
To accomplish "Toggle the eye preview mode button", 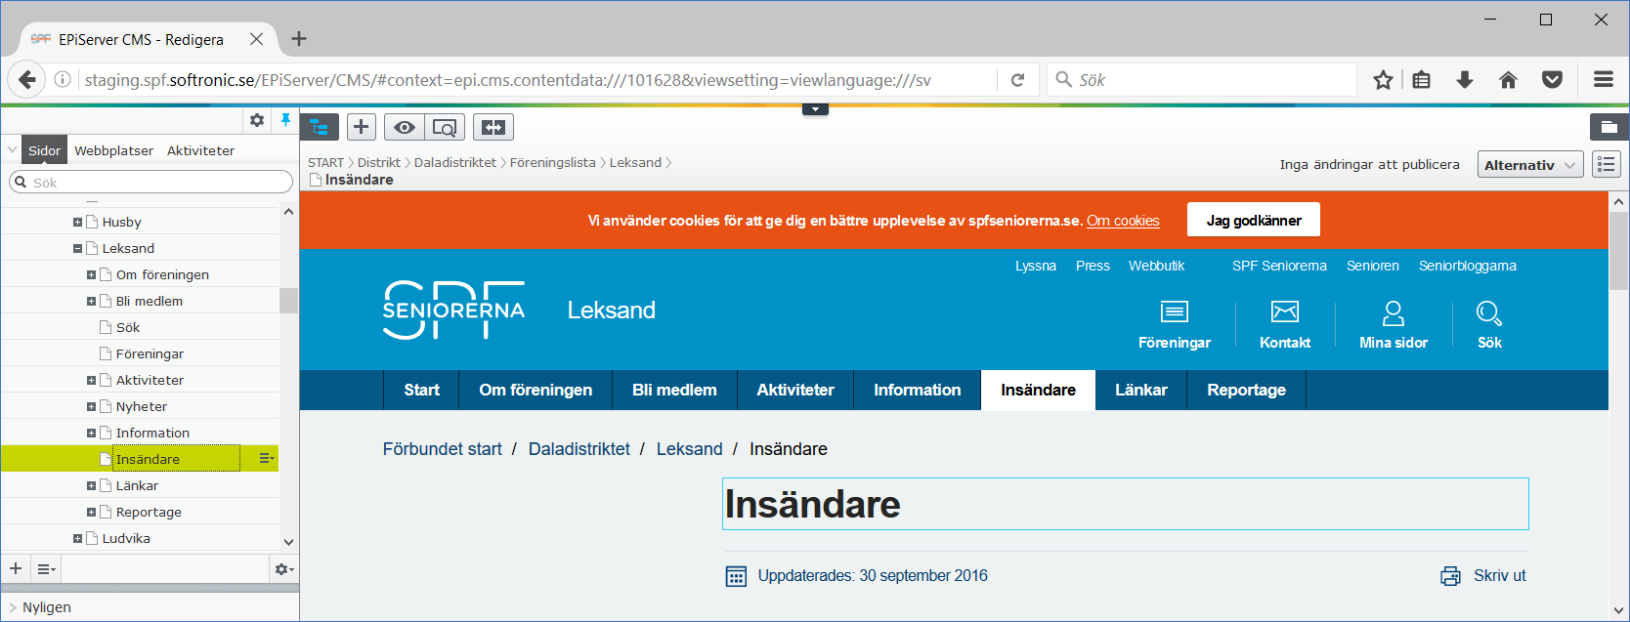I will click(405, 127).
